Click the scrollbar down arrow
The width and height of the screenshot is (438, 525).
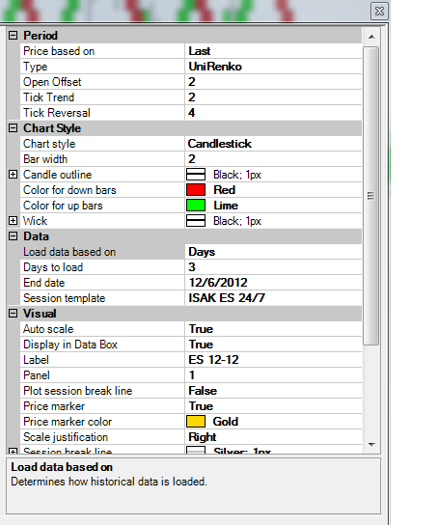pyautogui.click(x=371, y=445)
